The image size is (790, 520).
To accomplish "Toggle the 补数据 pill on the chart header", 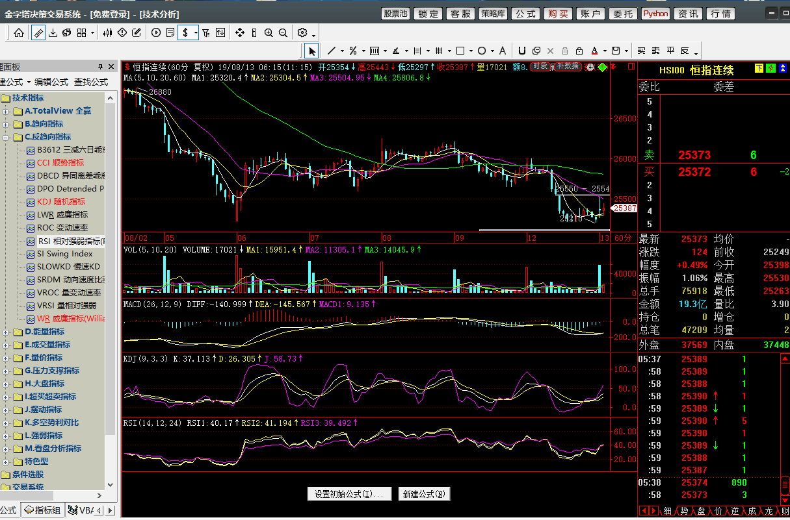I will [566, 66].
